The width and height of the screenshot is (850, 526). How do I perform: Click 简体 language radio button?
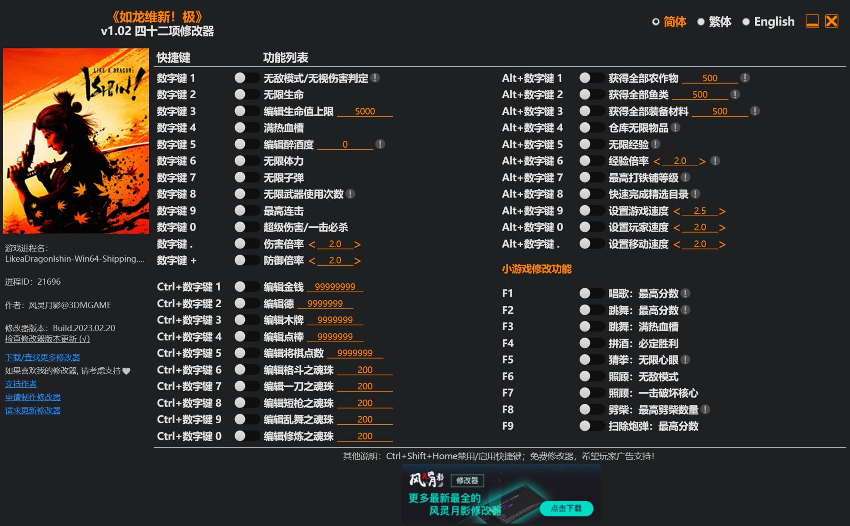[654, 21]
